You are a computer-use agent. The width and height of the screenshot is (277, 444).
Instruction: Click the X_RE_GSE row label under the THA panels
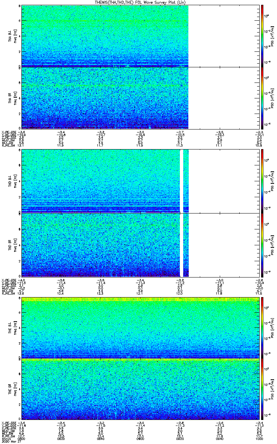coord(9,132)
